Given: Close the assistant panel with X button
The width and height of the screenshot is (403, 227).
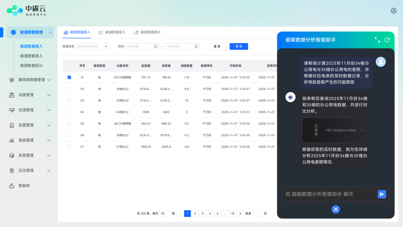Looking at the screenshot, I should (336, 209).
